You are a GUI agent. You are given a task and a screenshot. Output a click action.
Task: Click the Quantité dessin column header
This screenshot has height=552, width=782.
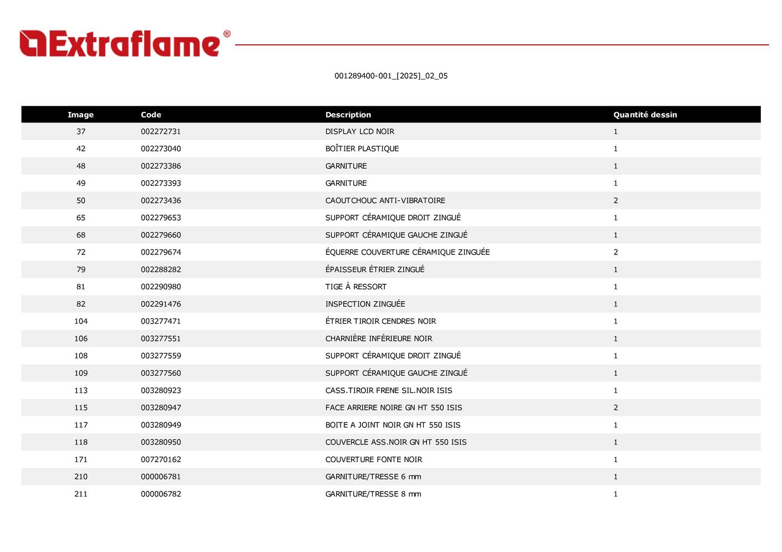click(644, 115)
